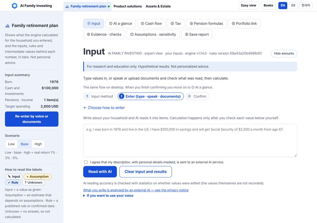Click the bar chart icon beside Family retirement plan tab
317x223 pixels.
point(67,7)
